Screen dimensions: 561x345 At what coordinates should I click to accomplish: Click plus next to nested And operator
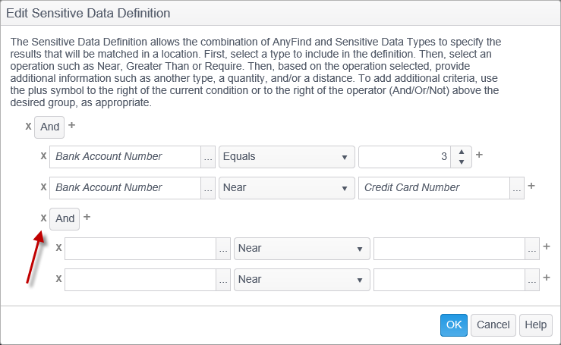click(x=87, y=217)
